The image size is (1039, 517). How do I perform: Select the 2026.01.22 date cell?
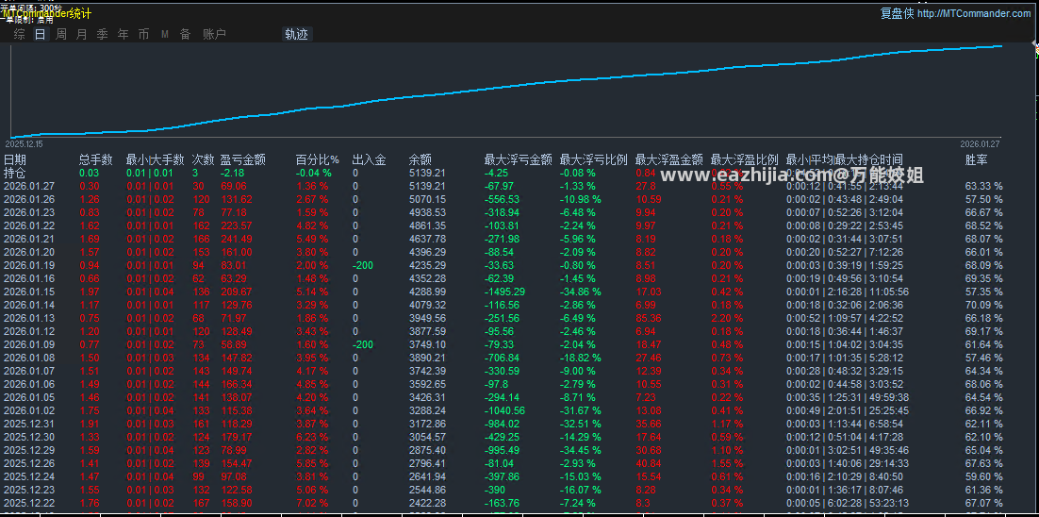(x=29, y=226)
